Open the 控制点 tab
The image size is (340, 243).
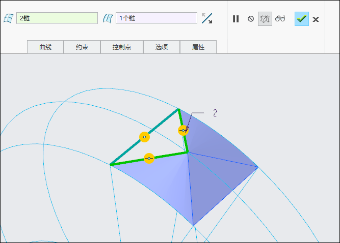click(x=122, y=47)
